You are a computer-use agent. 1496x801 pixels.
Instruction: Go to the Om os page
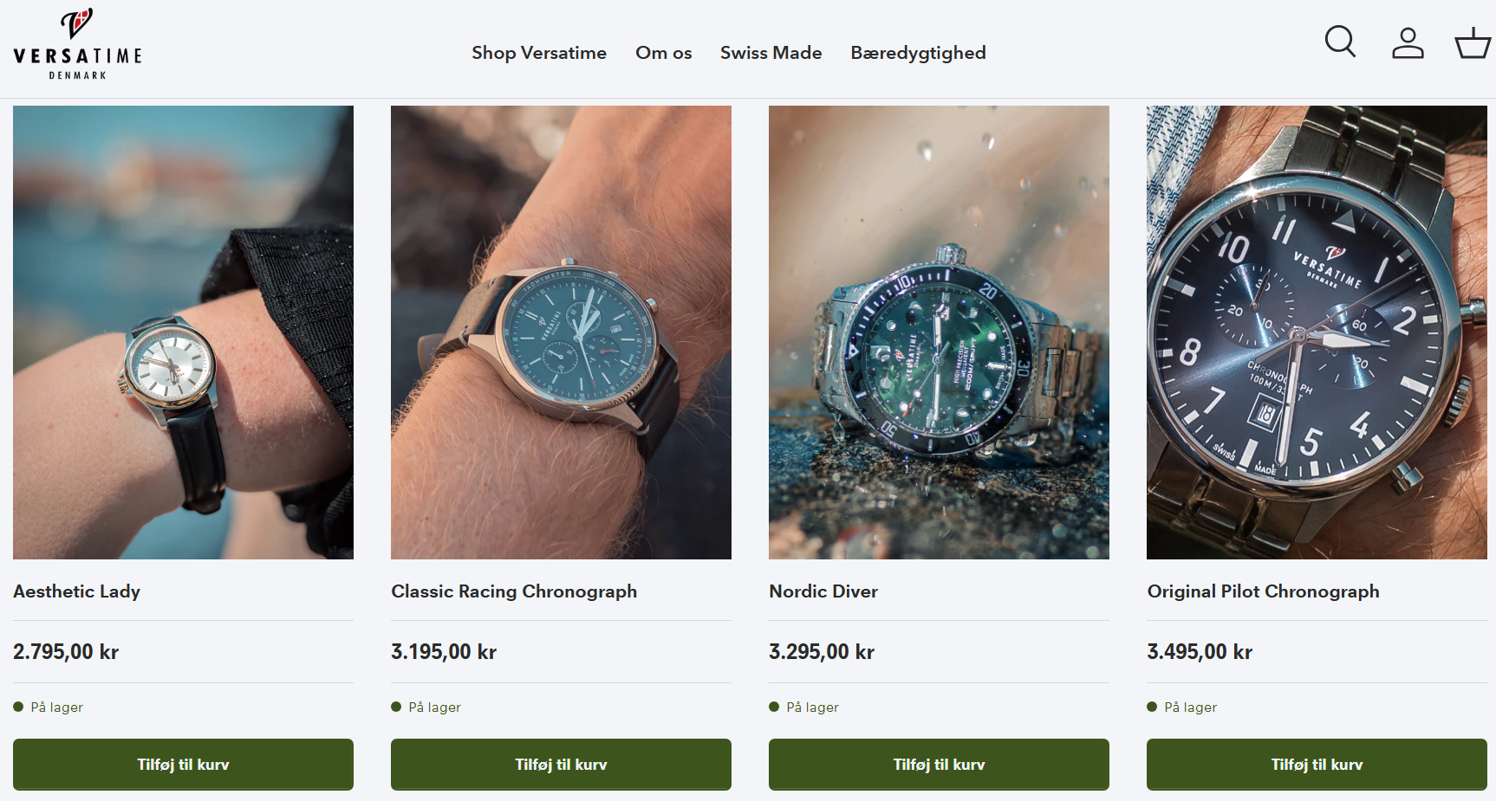tap(663, 53)
